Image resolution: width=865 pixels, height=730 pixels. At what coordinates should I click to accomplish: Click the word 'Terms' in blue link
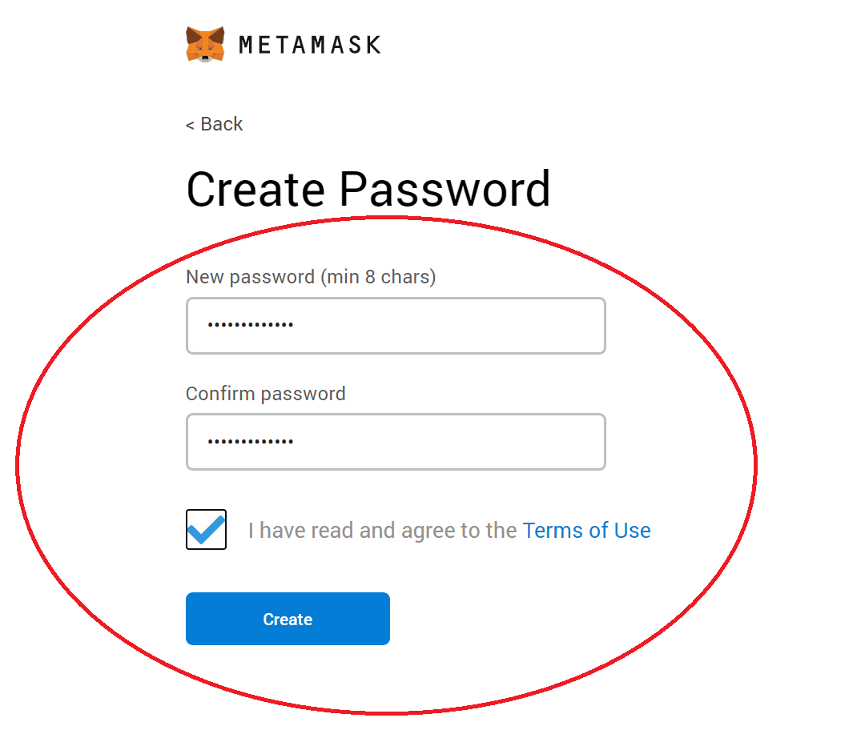[553, 531]
